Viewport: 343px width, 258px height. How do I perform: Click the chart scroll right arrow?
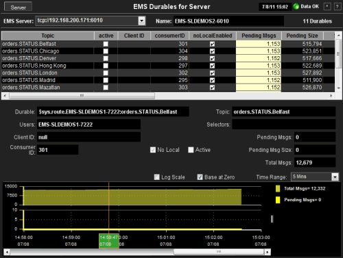click(268, 252)
